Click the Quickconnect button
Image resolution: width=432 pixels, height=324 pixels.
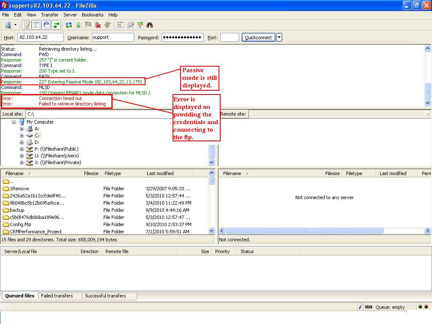[x=258, y=37]
